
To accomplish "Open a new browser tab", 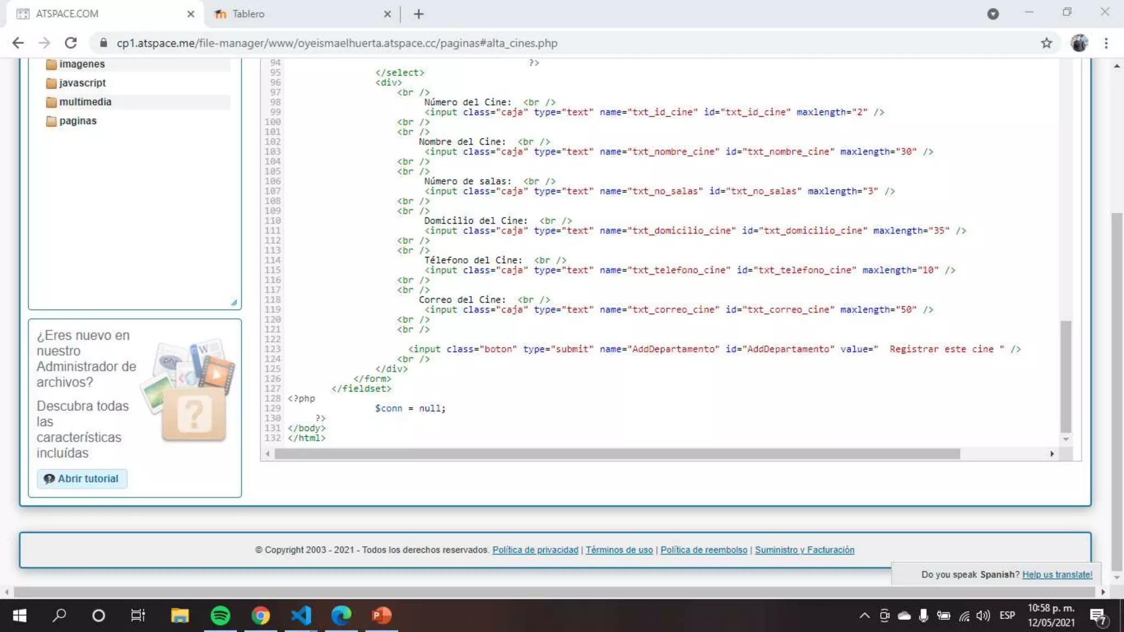I will tap(419, 14).
